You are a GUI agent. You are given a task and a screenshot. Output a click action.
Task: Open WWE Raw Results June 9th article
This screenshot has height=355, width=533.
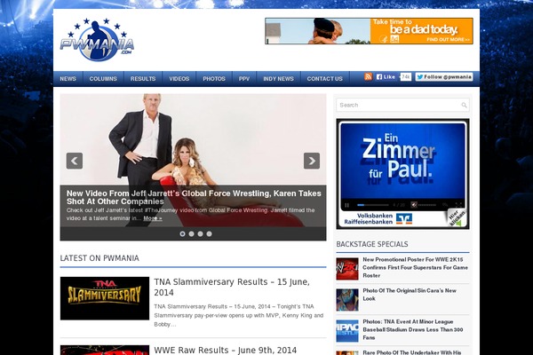226,350
